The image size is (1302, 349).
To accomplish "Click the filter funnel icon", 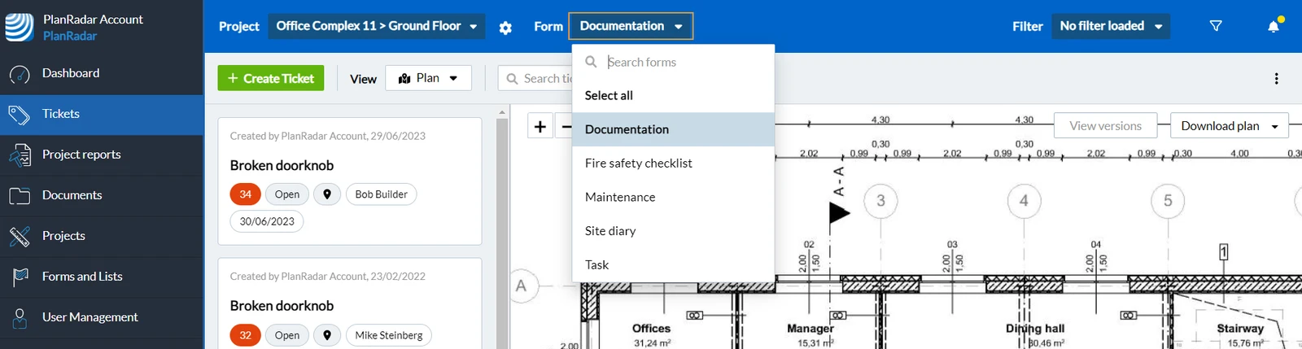I will point(1216,26).
